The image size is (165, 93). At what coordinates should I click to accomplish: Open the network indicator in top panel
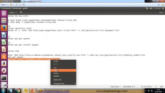point(147,8)
